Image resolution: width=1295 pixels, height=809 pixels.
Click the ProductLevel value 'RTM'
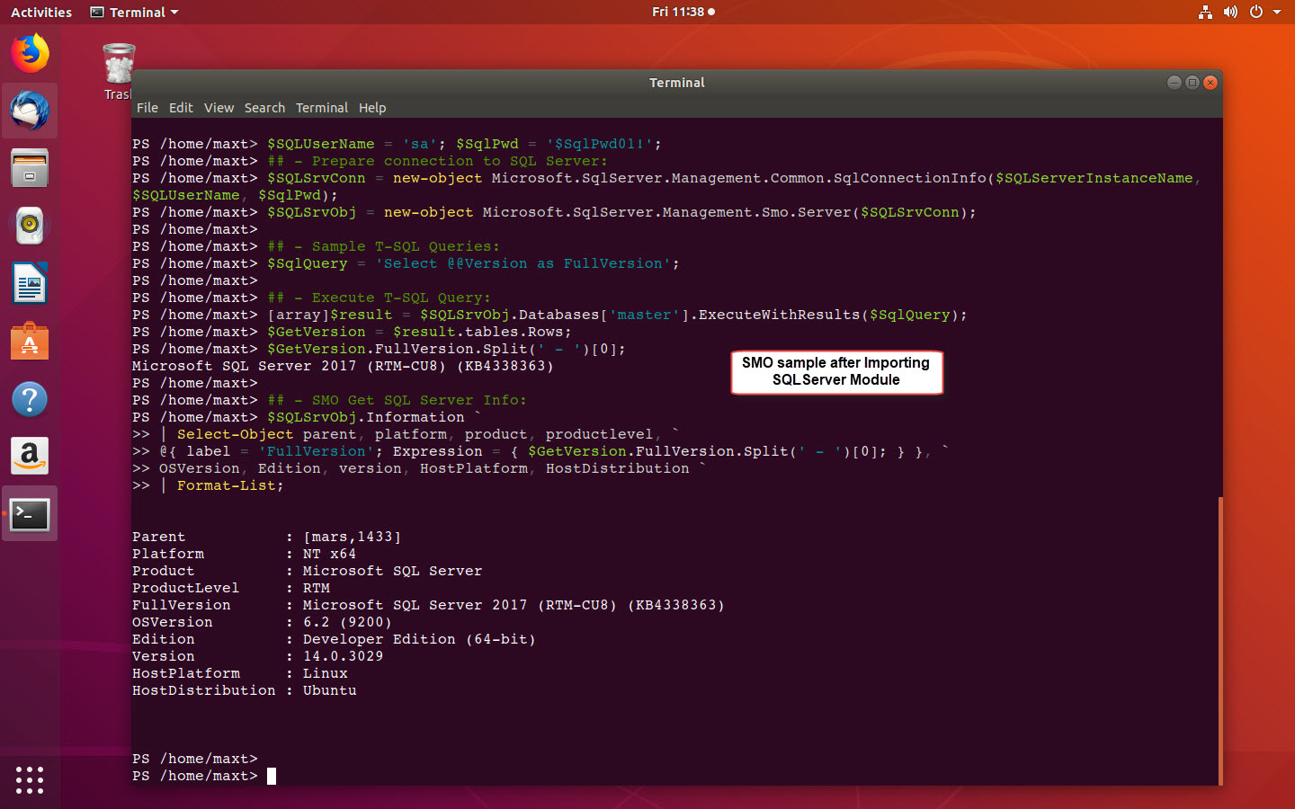(317, 588)
